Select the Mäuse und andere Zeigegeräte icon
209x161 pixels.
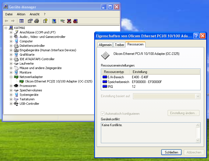click(x=16, y=68)
